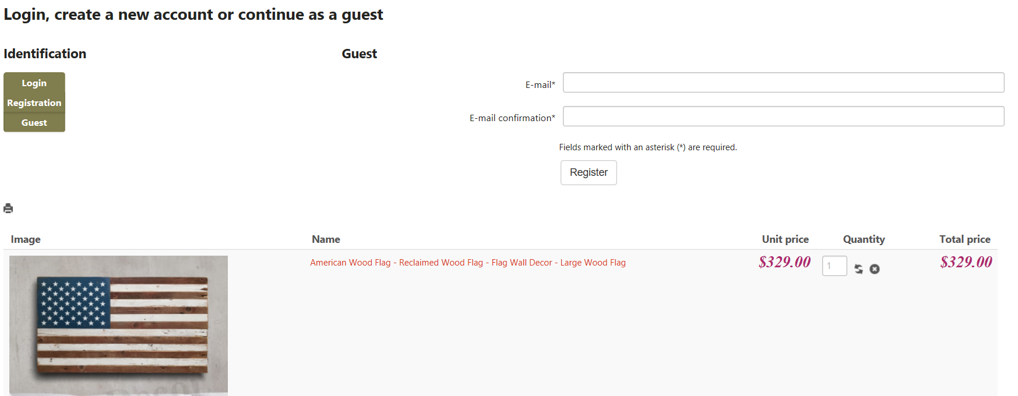
Task: Click the $329.00 total price value
Action: click(x=966, y=263)
